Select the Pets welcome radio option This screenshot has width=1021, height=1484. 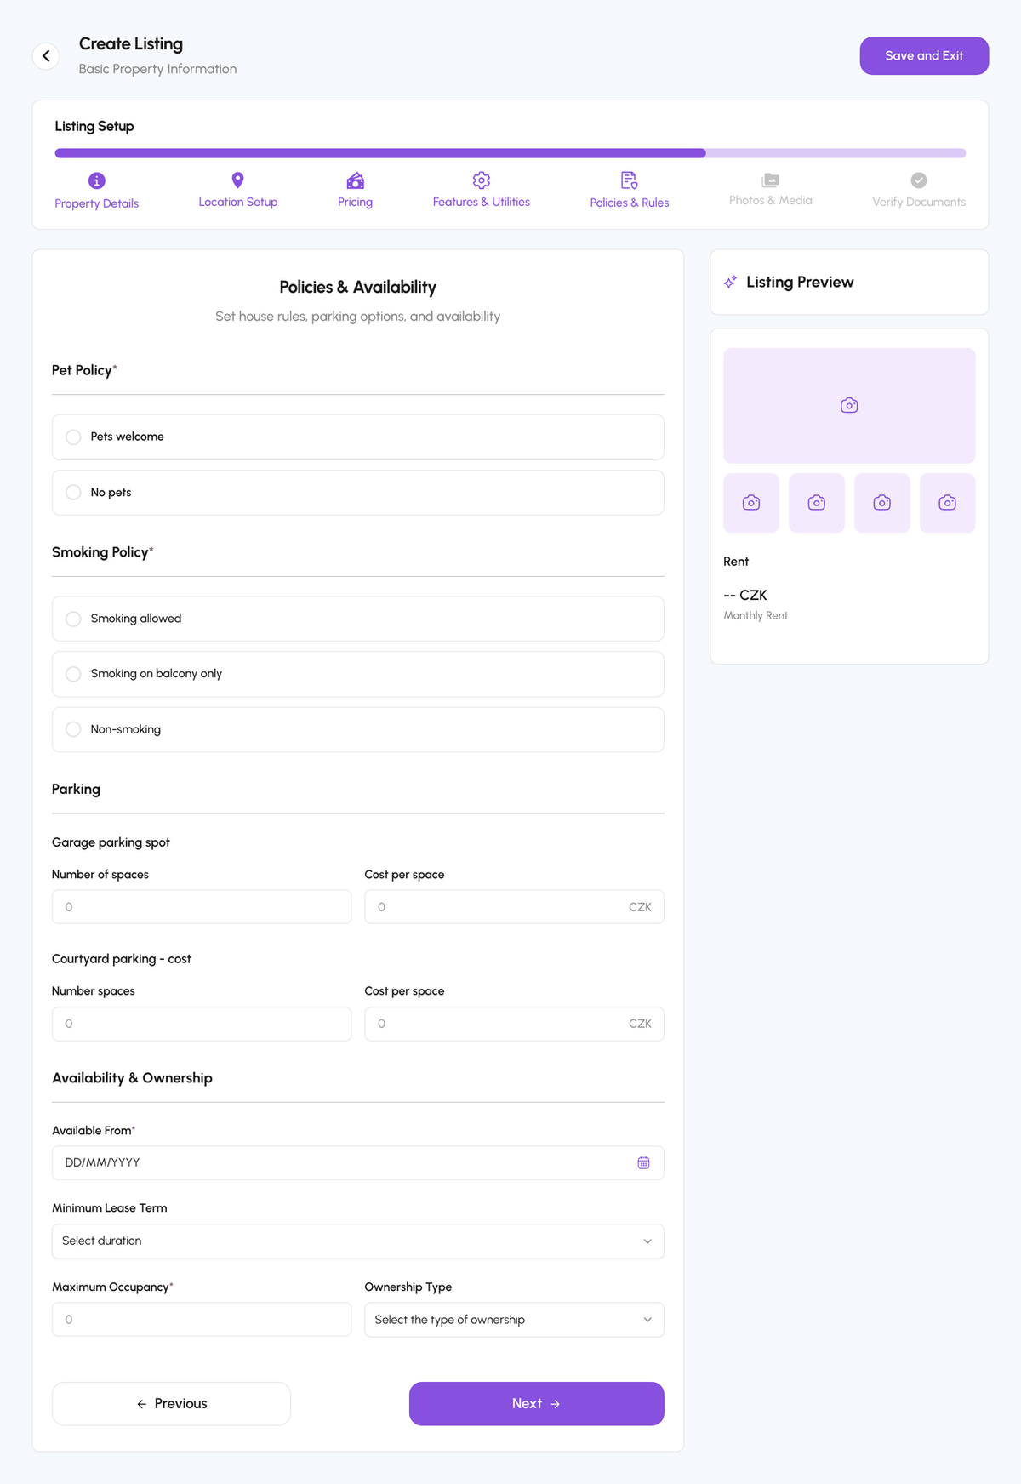tap(358, 437)
